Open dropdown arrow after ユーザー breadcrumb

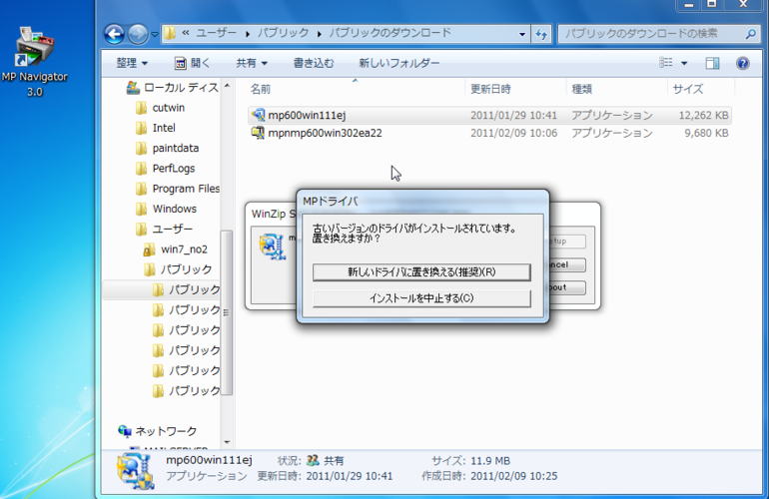(248, 34)
